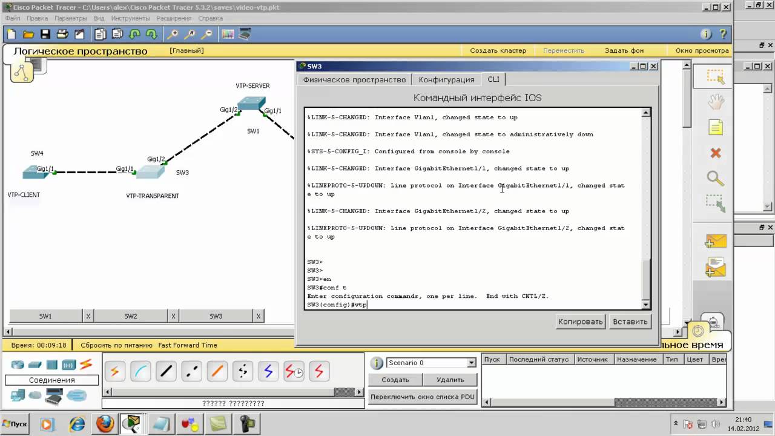Open the Файл menu
Screen dimensions: 775x436
(13, 18)
